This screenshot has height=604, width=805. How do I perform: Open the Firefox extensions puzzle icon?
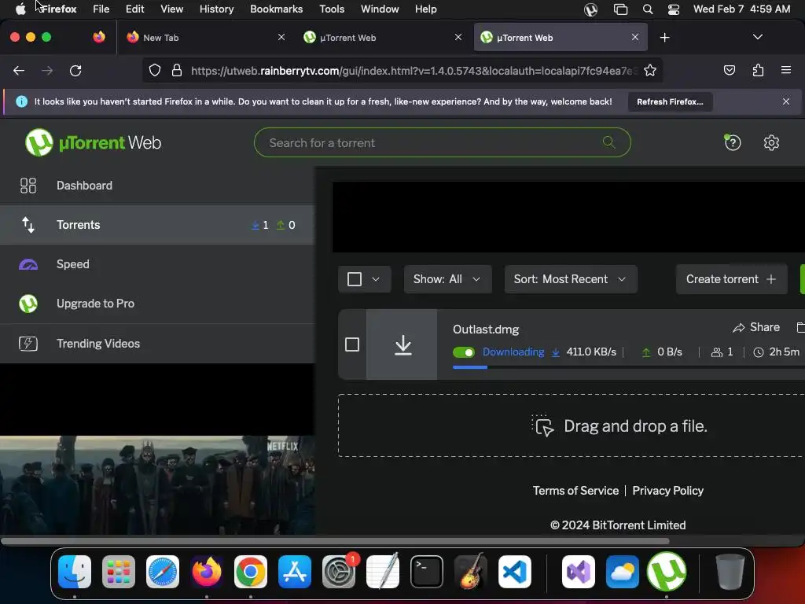758,70
